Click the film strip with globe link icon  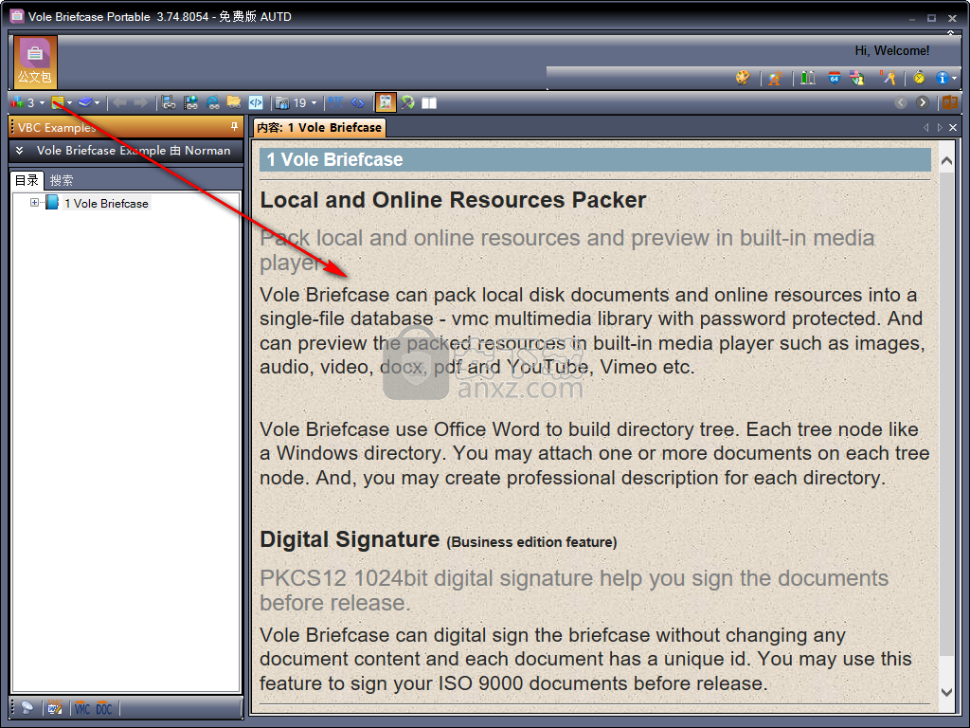[190, 102]
